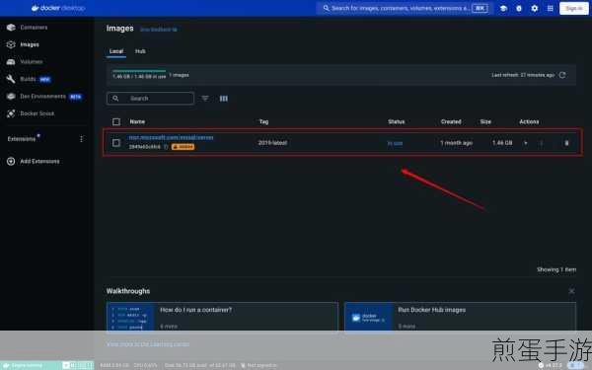Open the mcr.microsoft.com mssql server image link
The width and height of the screenshot is (592, 370).
171,137
